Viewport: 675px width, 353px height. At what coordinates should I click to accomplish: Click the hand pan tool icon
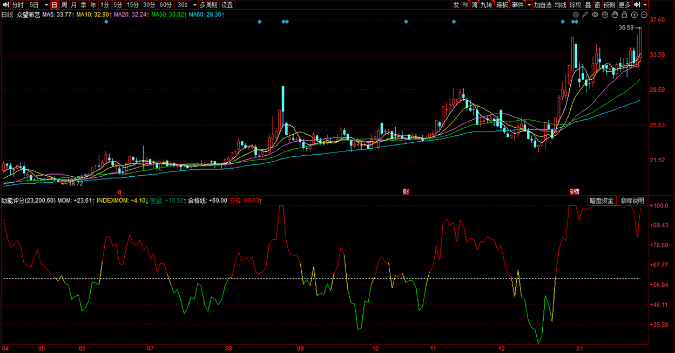[615, 15]
